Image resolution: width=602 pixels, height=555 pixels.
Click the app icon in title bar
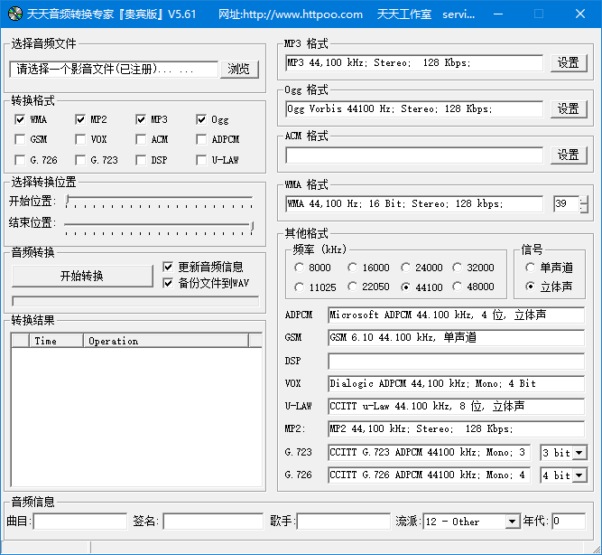coord(14,14)
